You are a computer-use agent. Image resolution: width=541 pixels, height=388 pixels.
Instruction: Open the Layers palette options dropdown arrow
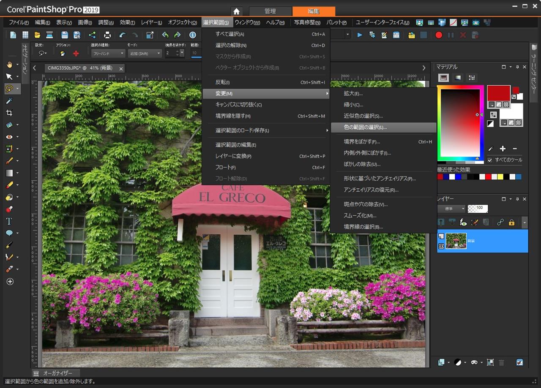tap(511, 198)
